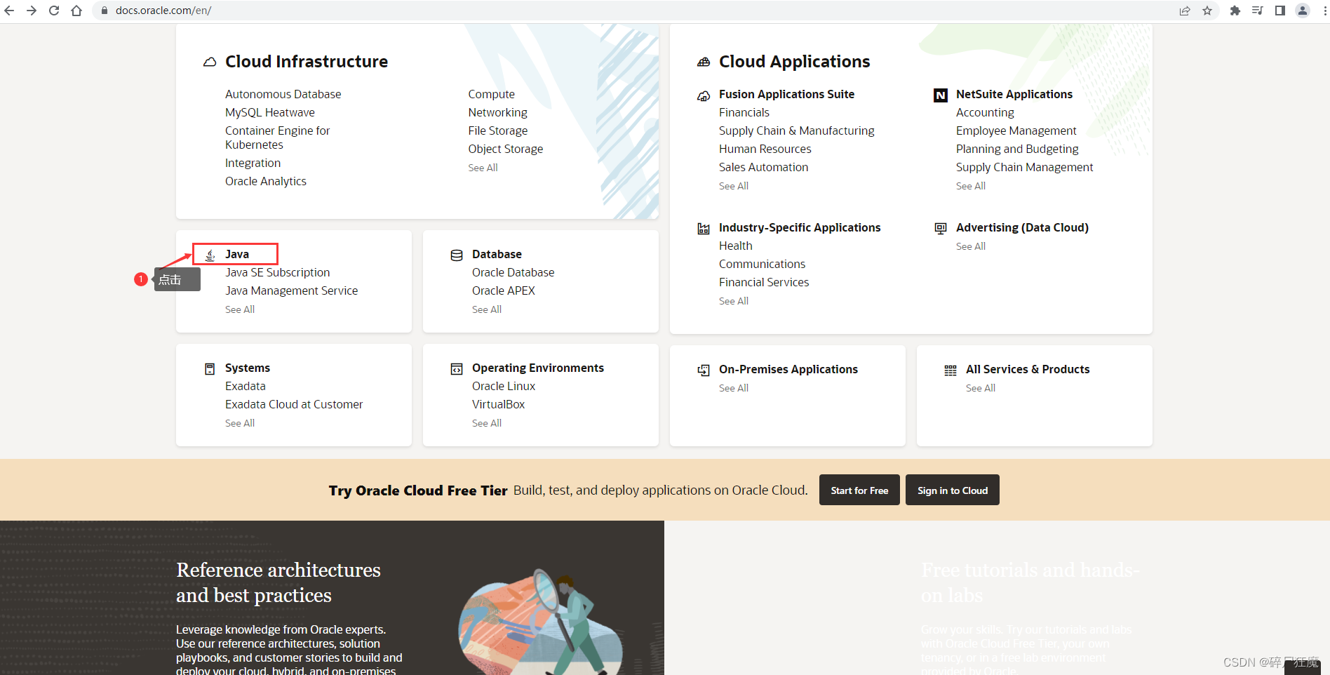The image size is (1330, 675).
Task: Click the Advertising Data Cloud icon
Action: [941, 228]
